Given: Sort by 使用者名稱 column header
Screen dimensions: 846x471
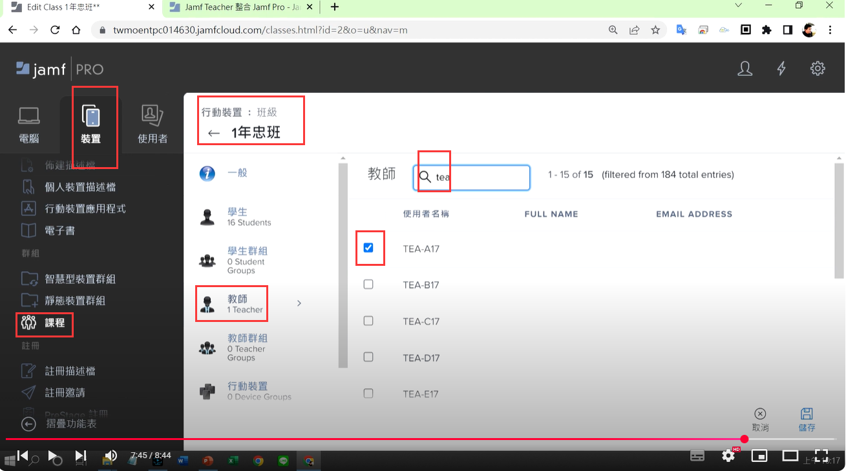Looking at the screenshot, I should 426,214.
